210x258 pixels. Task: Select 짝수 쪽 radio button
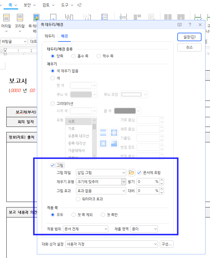tap(99, 56)
